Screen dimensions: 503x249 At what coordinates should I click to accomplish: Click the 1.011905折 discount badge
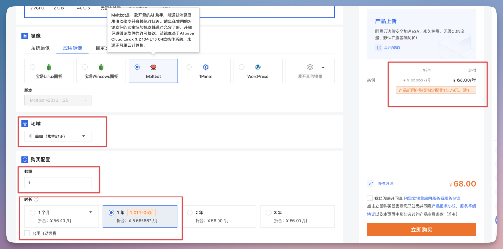click(x=142, y=212)
